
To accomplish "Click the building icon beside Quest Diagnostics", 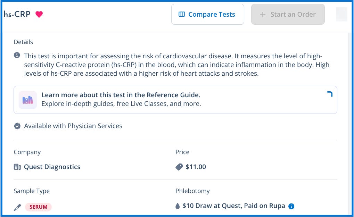I will 17,167.
